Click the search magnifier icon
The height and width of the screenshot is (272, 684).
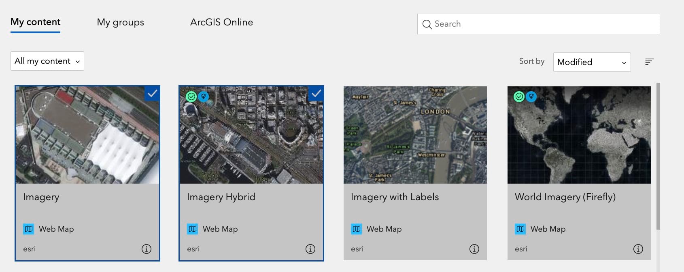click(427, 24)
